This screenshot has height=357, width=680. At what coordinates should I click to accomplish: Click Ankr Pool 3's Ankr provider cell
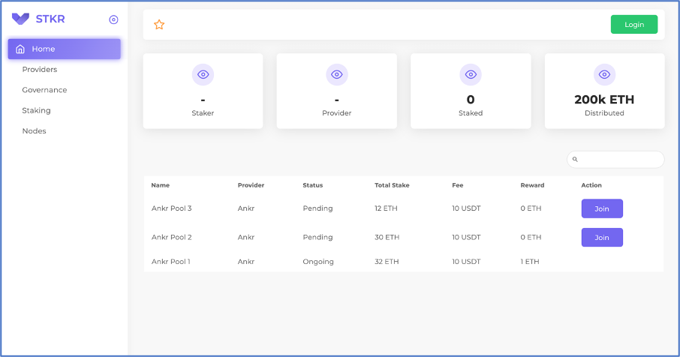[246, 208]
